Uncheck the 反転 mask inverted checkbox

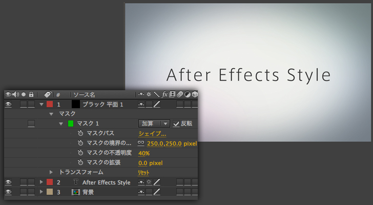(176, 124)
